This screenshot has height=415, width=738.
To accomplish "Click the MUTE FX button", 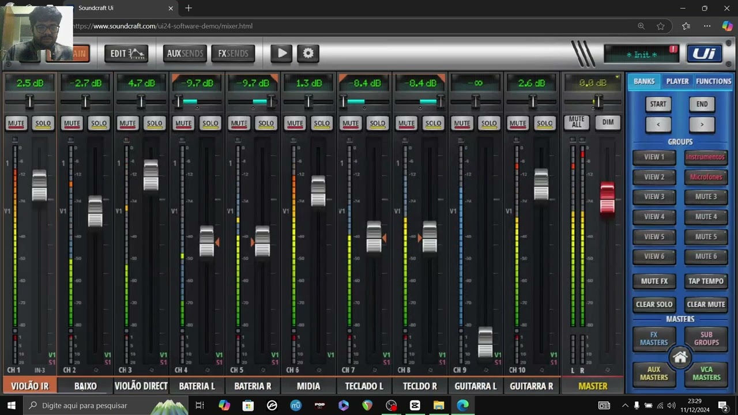I will click(654, 281).
